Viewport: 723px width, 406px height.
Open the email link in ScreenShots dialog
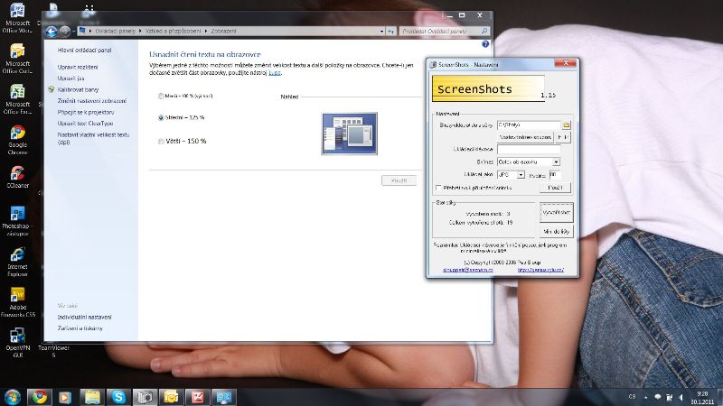467,270
